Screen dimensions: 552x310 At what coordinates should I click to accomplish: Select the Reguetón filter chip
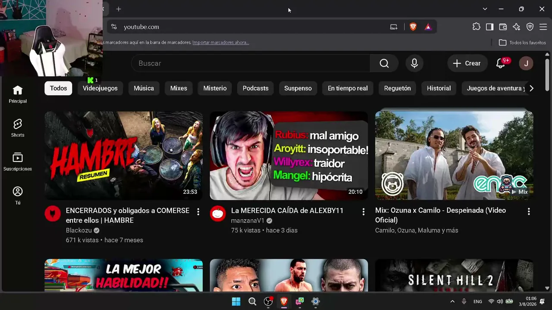(x=397, y=88)
